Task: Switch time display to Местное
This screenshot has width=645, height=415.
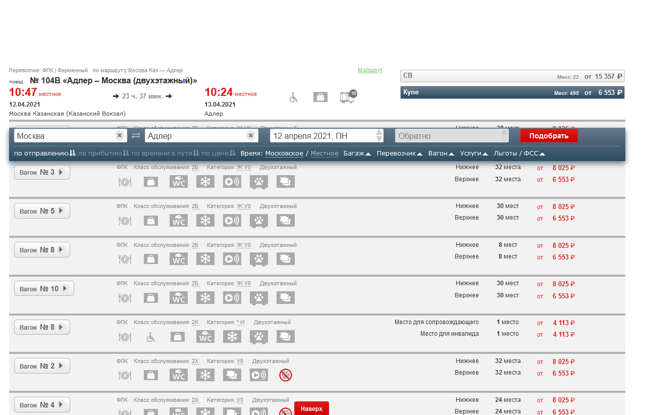Action: point(325,153)
